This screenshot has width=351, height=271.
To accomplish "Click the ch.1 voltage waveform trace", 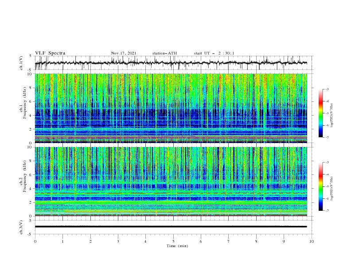I will (x=171, y=63).
